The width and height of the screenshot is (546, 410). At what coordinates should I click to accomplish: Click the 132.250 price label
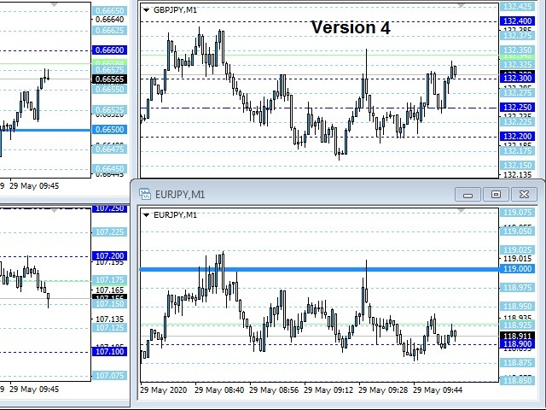518,108
